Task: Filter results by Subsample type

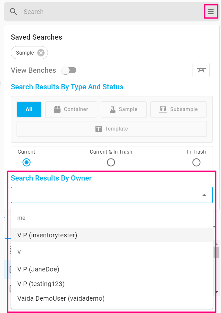Action: (x=178, y=109)
